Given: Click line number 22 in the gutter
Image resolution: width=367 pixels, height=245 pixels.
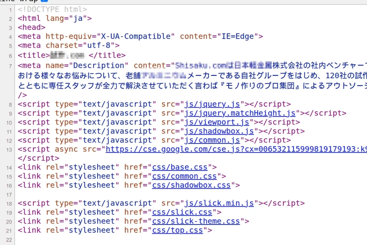Looking at the screenshot, I should 9,239.
